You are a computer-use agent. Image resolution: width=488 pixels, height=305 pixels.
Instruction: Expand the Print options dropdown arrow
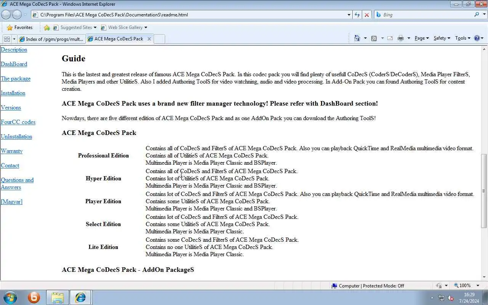[x=409, y=38]
